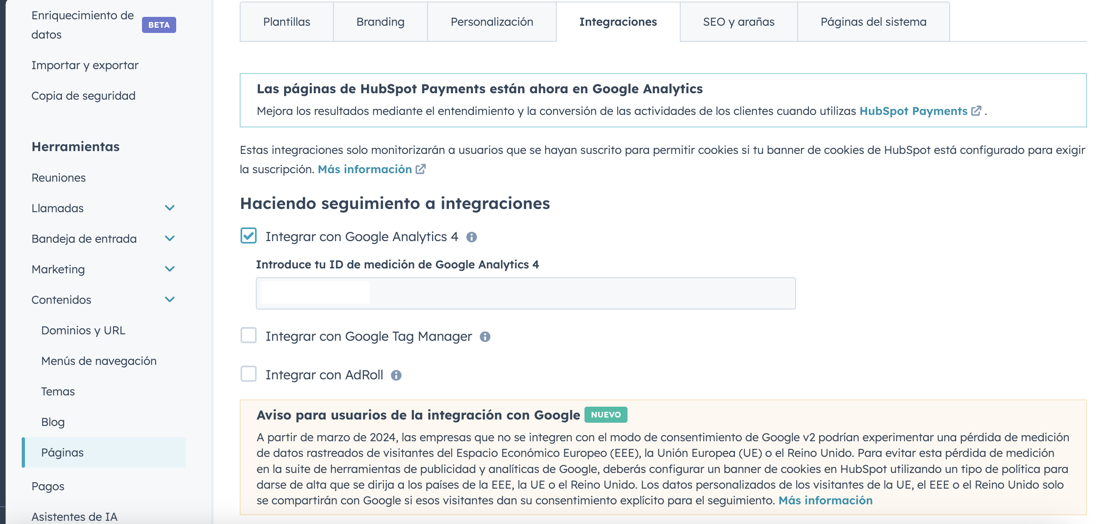Click the NUEVO badge
Image resolution: width=1107 pixels, height=524 pixels.
(605, 415)
